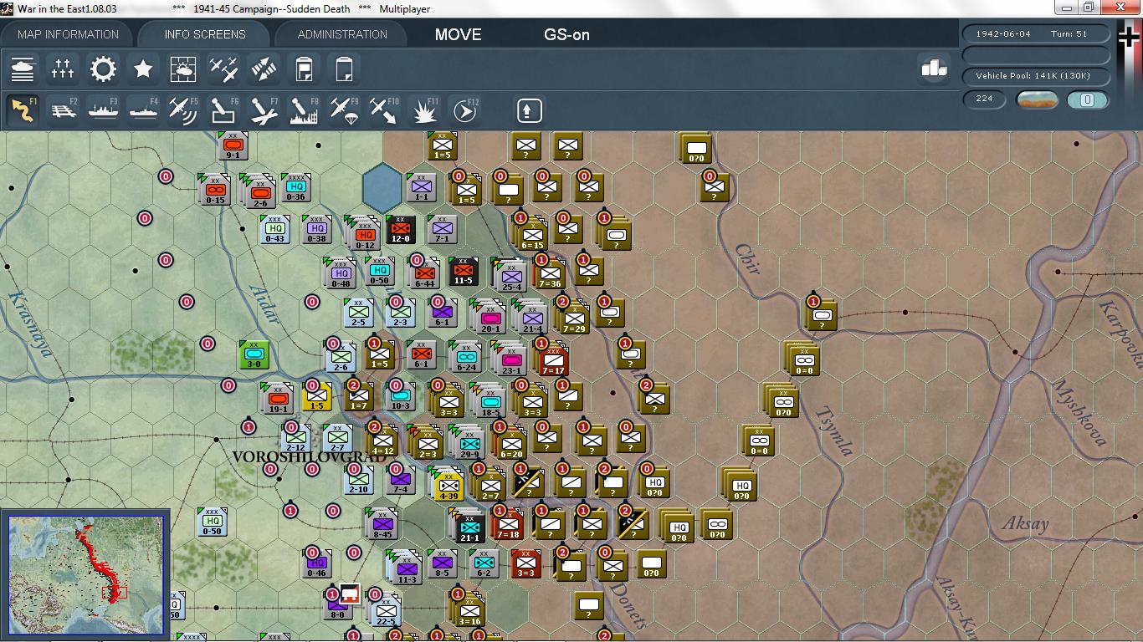Select the cyan 29-9 unit stack
Viewport: 1143px width, 642px height.
pos(469,443)
